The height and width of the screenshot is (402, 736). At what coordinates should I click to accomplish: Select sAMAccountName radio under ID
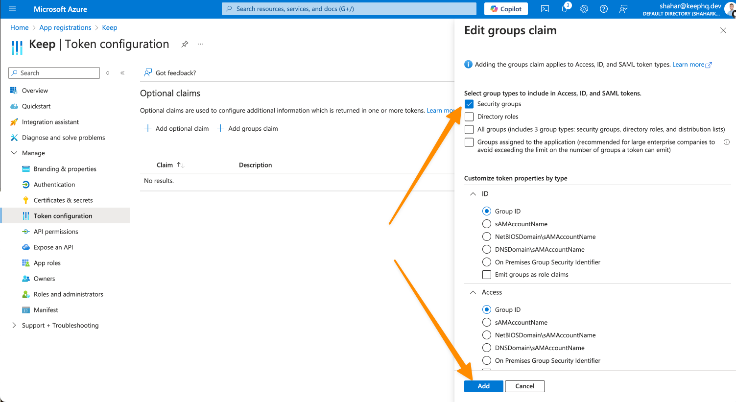coord(487,224)
